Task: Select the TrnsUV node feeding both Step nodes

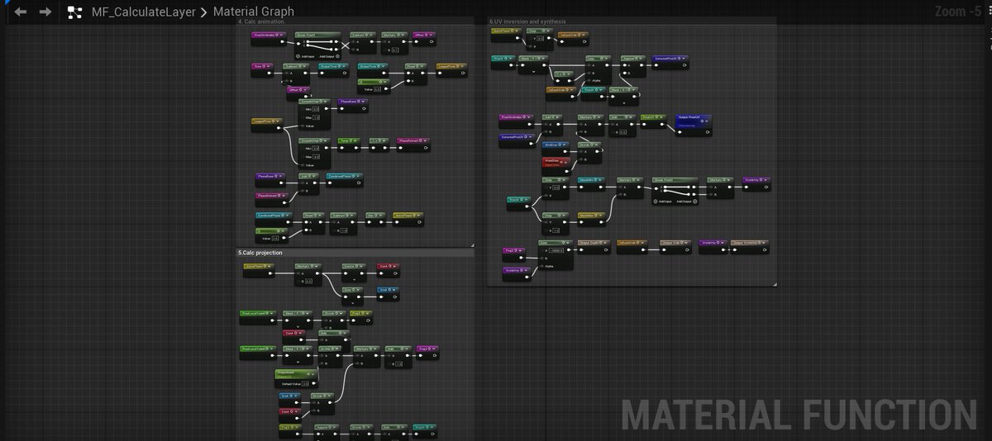Action: [519, 203]
